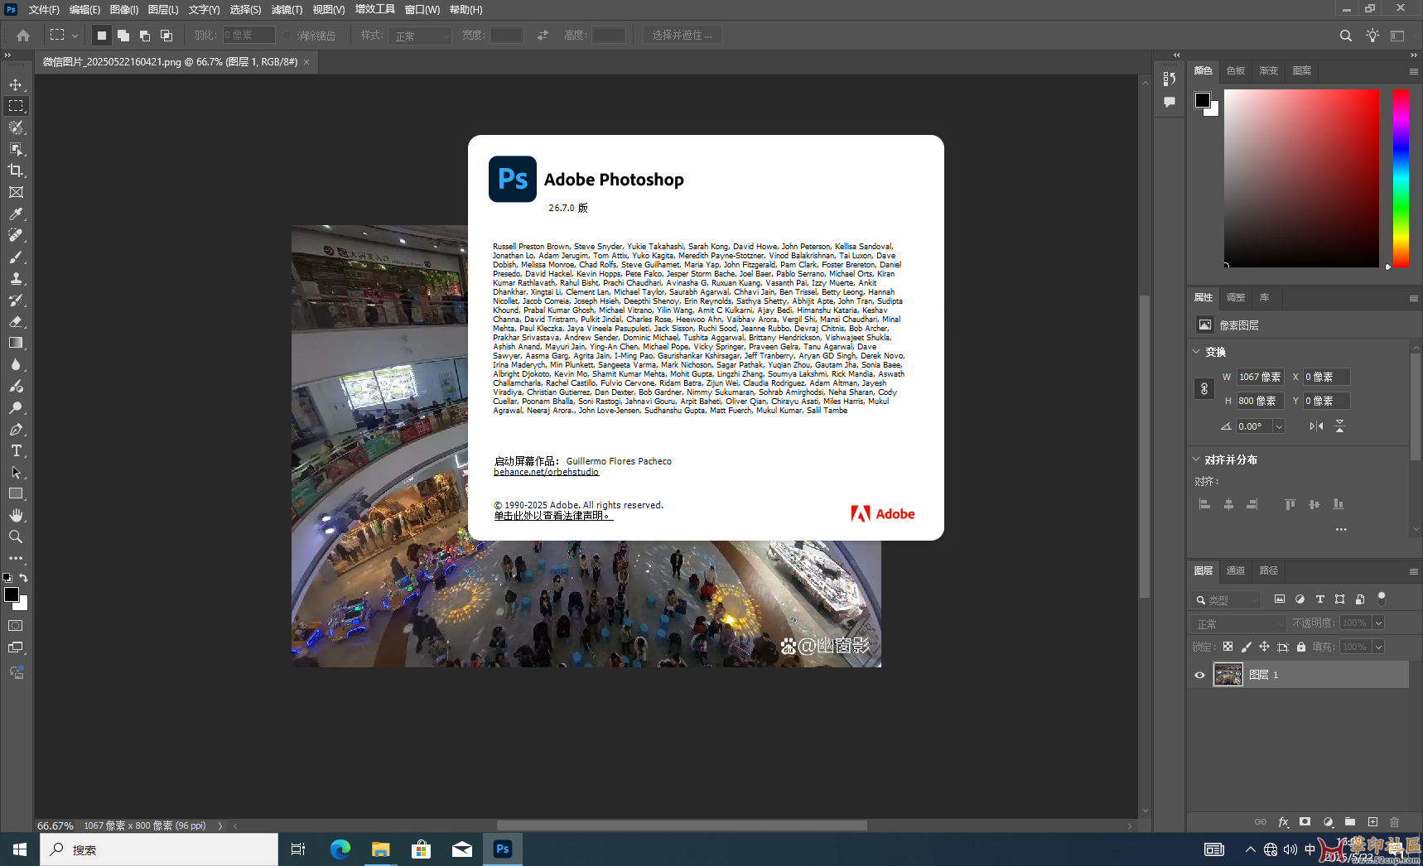The height and width of the screenshot is (866, 1423).
Task: Open the layer 类型 filter dropdown
Action: tap(1226, 599)
